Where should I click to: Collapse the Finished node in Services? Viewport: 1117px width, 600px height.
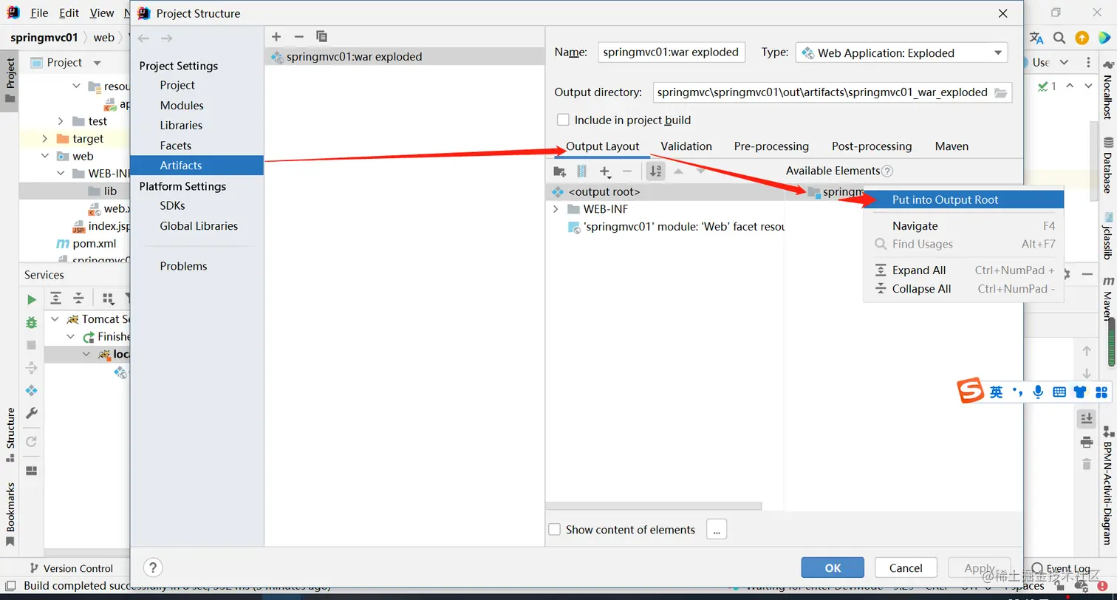click(x=71, y=337)
